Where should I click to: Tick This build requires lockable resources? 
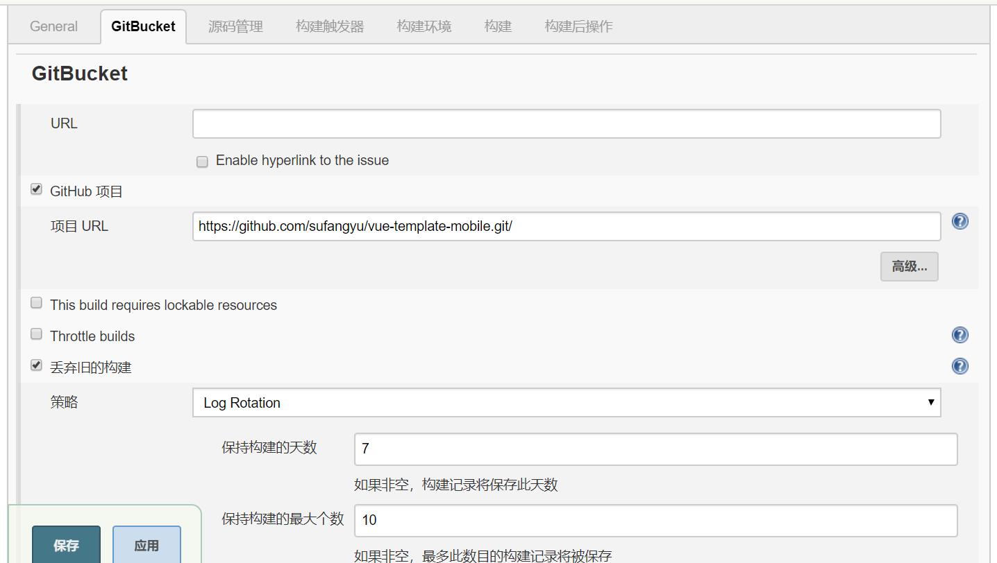36,303
